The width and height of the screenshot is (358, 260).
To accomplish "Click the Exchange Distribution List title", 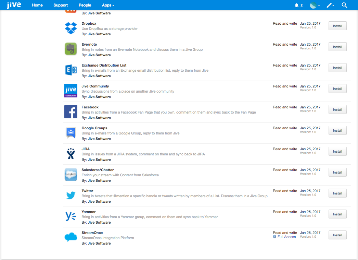I will 104,65.
